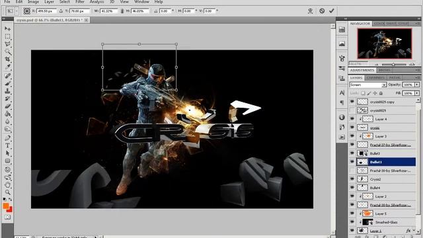Hide the Bullet4 layer
The width and height of the screenshot is (423, 238).
352,188
